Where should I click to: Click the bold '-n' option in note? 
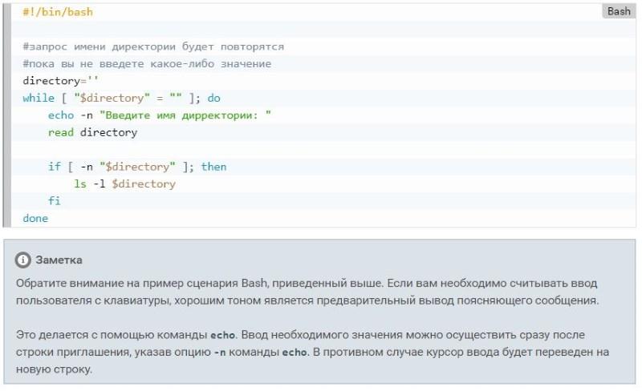(220, 353)
